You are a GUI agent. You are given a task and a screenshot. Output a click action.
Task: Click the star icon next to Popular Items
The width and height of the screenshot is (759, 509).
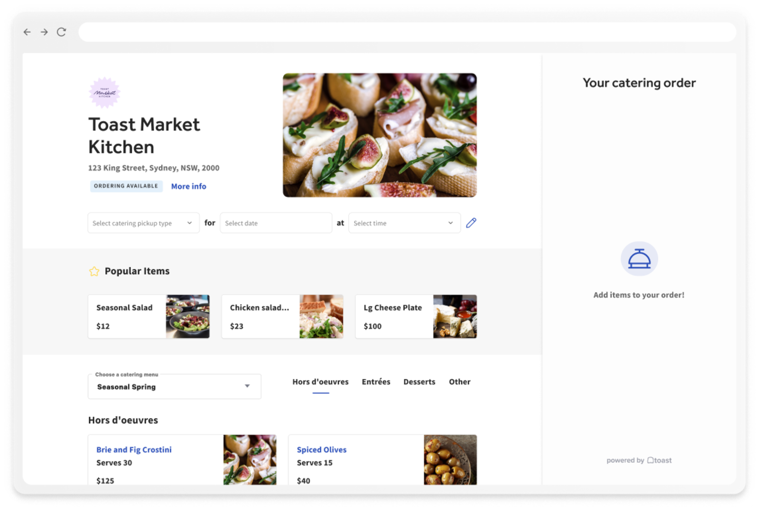tap(94, 271)
